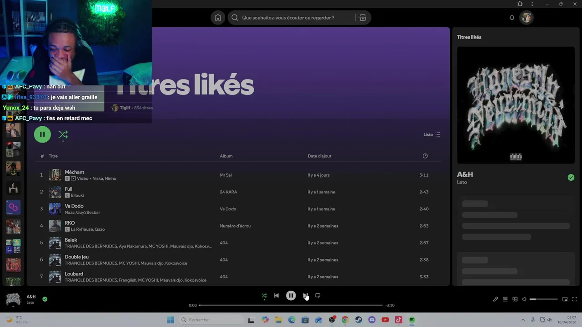Toggle repeat mode in player bar

pos(318,296)
